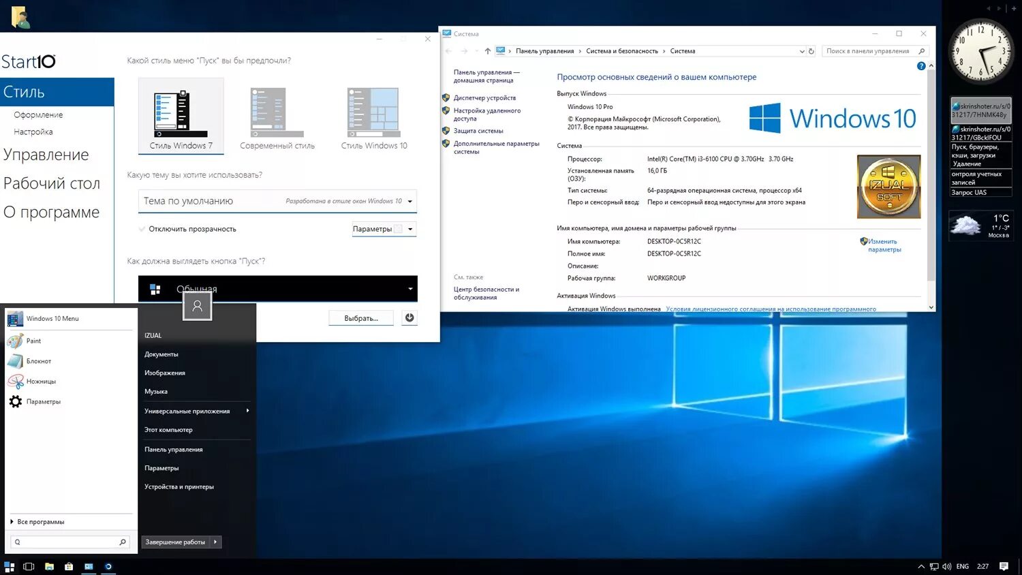This screenshot has height=575, width=1022.
Task: Enable the Отключить прозрачность checkbox
Action: pos(143,229)
